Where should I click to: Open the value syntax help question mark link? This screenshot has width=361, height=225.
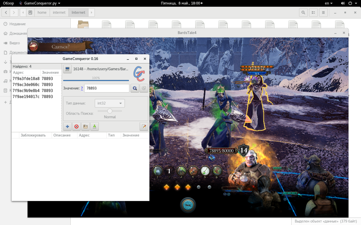(82, 88)
